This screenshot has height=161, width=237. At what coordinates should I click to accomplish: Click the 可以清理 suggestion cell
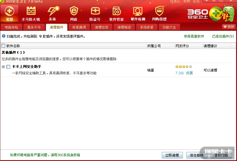click(210, 70)
